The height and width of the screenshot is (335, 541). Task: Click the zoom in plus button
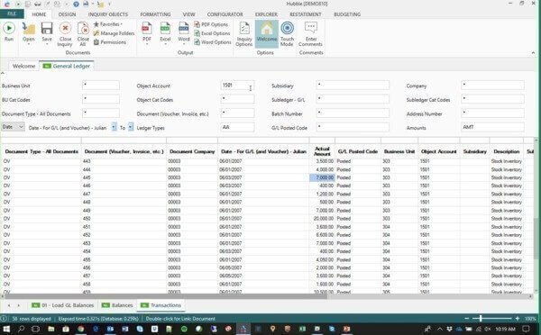[x=518, y=319]
